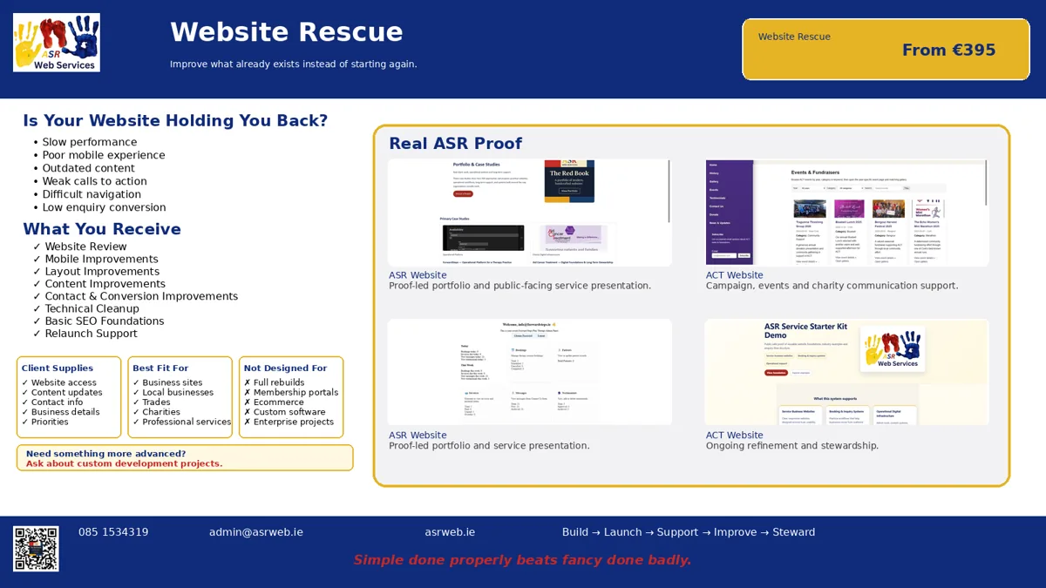Click 'Is Your Website Holding You Back?' heading
Screen dimensions: 1046x588
coord(175,121)
